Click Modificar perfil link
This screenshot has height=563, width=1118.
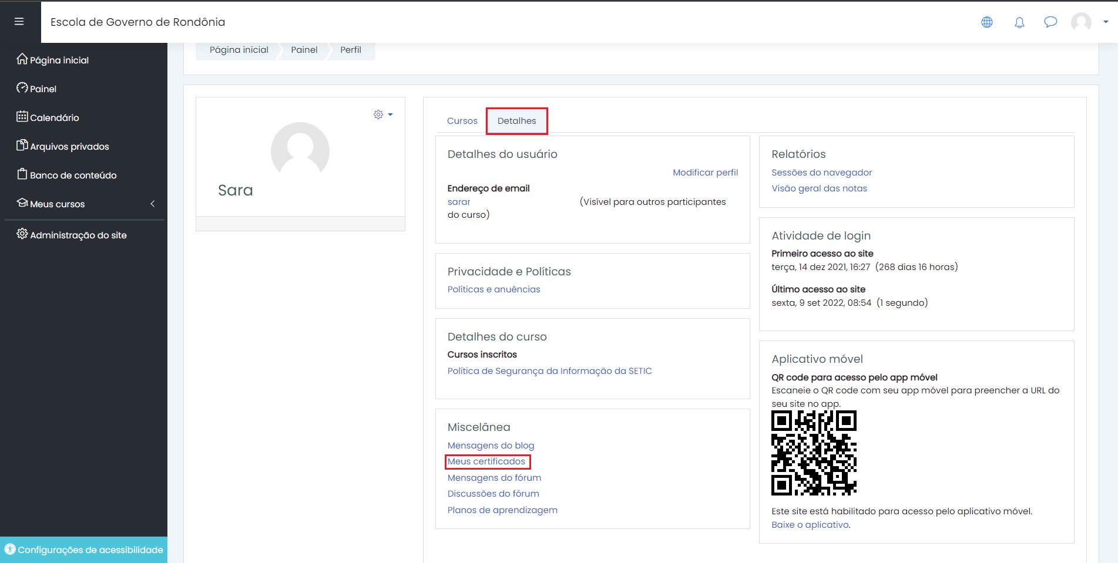pos(706,173)
